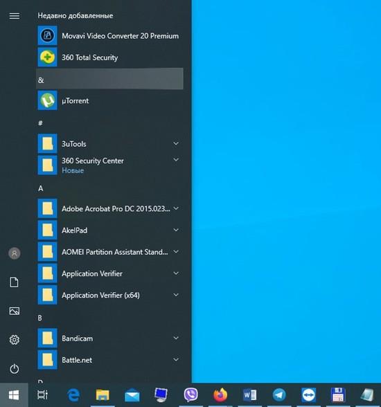Launch Firefox from the taskbar
The width and height of the screenshot is (381, 407).
click(220, 395)
